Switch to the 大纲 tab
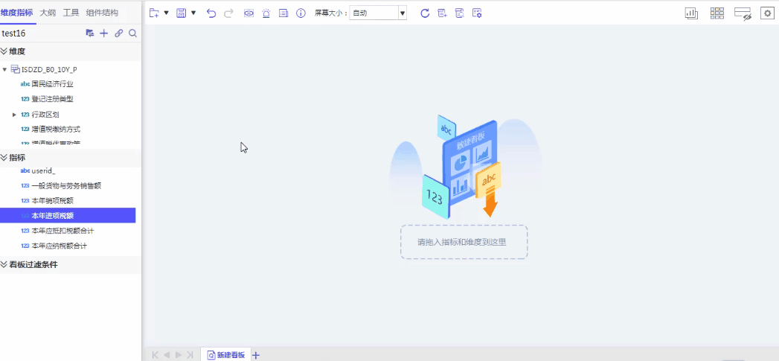 coord(48,13)
